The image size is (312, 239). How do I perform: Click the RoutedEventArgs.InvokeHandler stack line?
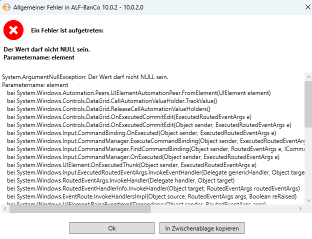click(121, 180)
